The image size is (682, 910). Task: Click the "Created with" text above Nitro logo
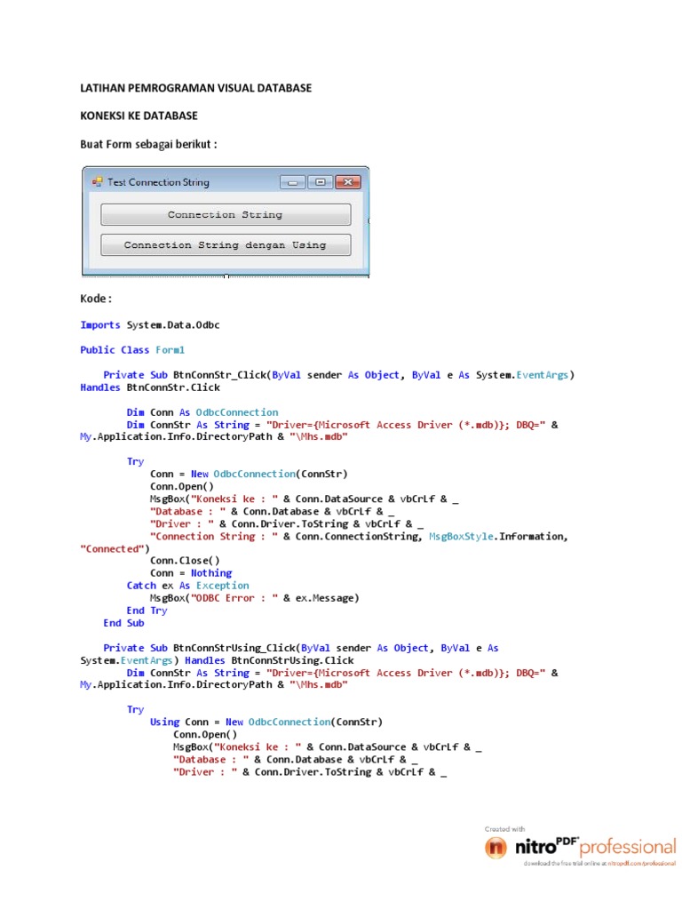tap(504, 829)
